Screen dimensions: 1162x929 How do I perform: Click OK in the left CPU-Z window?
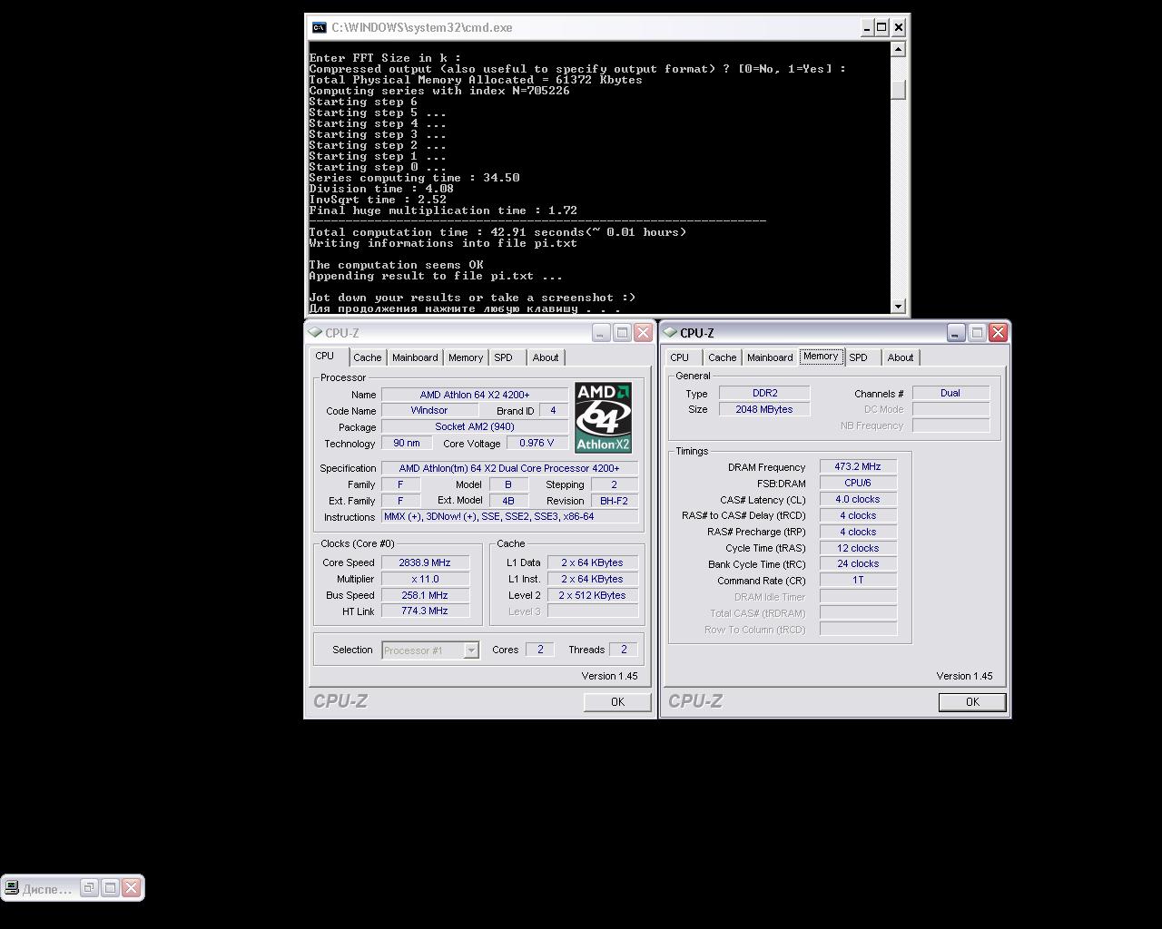pos(617,701)
